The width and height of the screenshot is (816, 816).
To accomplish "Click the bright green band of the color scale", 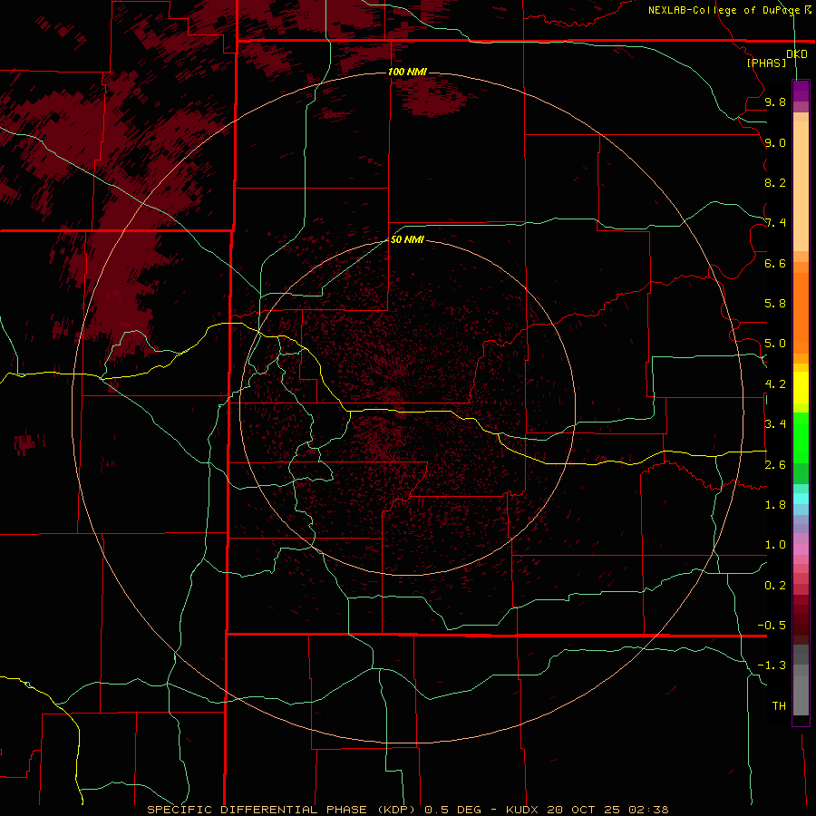I will (x=801, y=438).
